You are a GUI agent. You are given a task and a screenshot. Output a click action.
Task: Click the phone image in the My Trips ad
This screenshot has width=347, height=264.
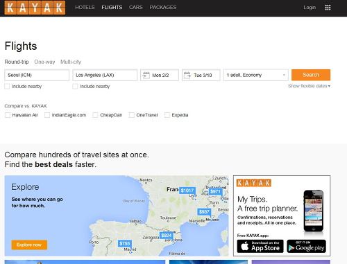[314, 211]
